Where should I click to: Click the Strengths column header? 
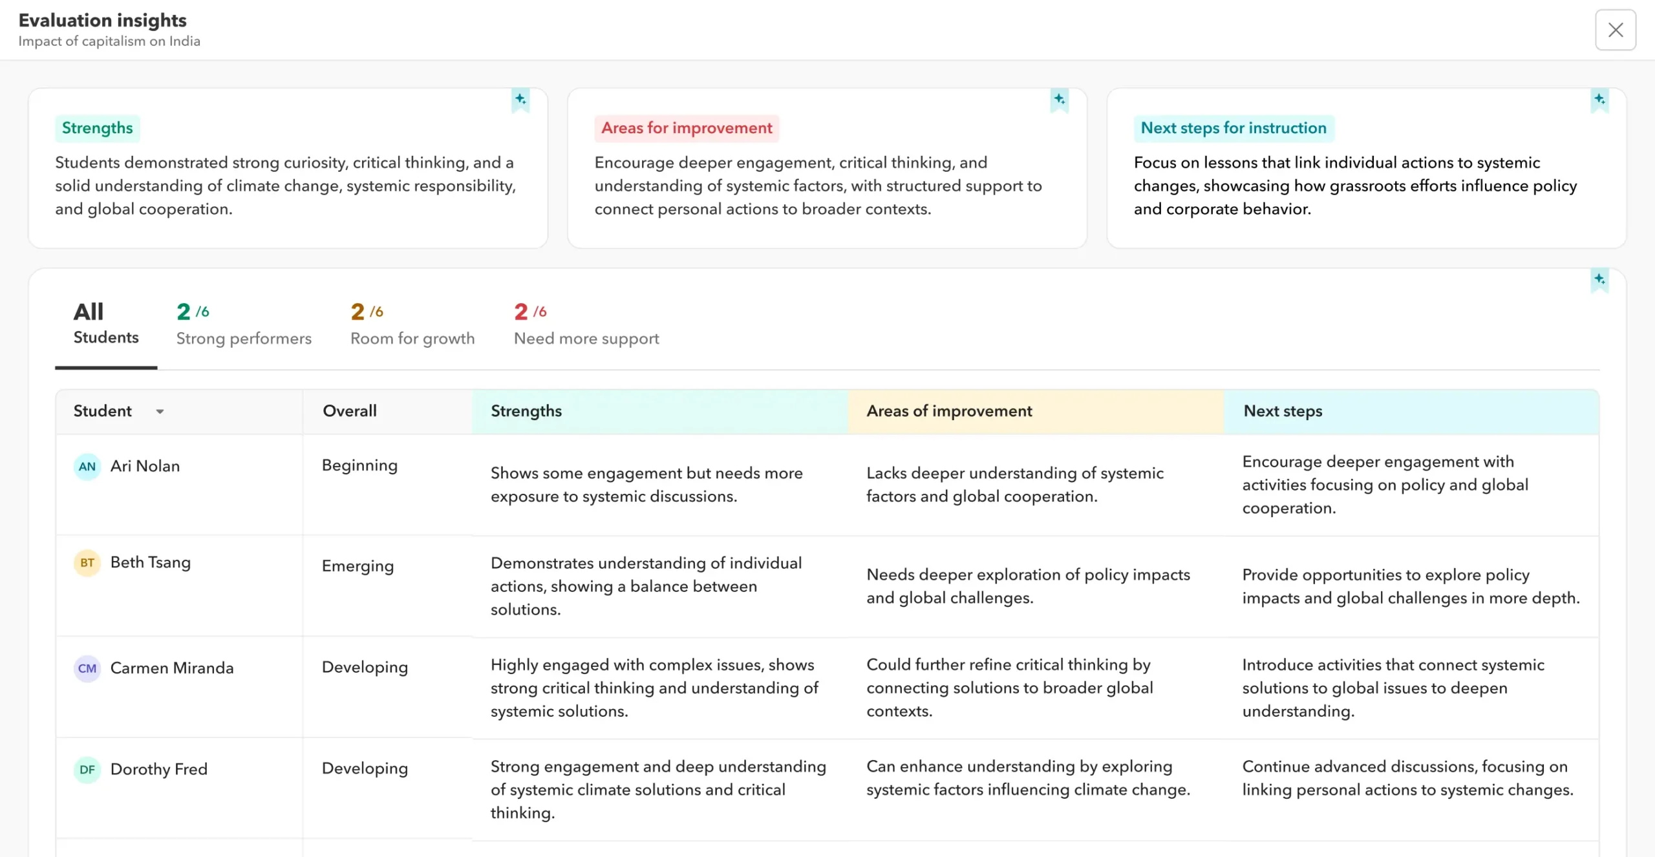point(526,411)
